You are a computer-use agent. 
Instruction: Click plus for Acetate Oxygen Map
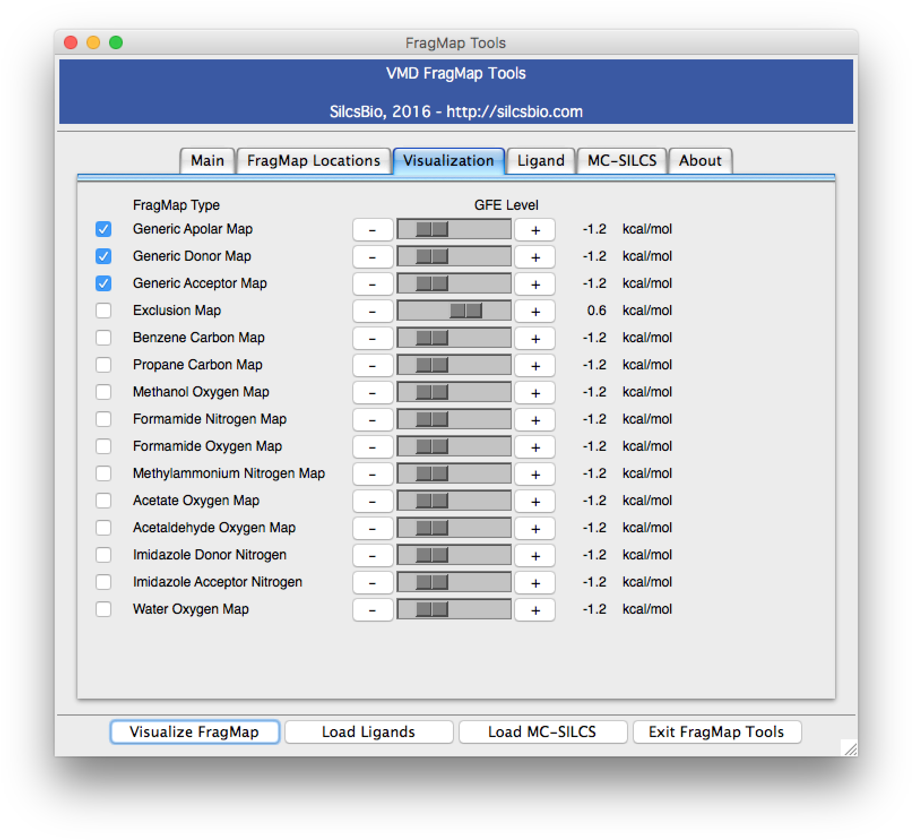click(535, 501)
